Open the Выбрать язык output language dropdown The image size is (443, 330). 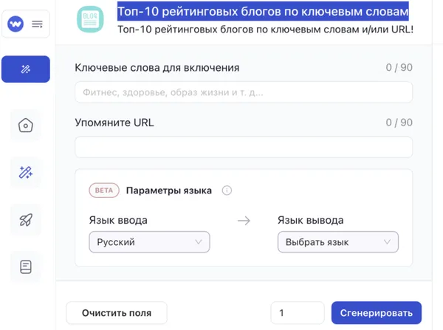[x=337, y=242]
